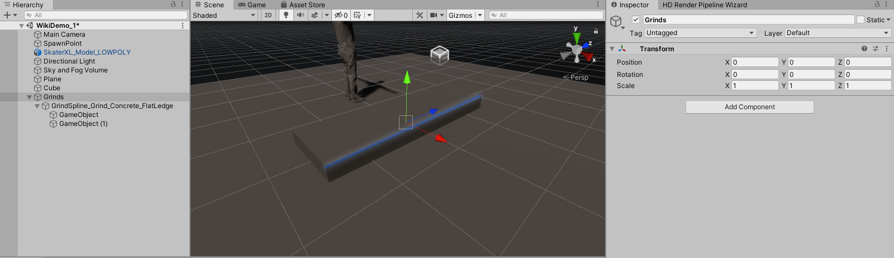Open grid options dropdown arrow
894x258 pixels.
point(369,15)
